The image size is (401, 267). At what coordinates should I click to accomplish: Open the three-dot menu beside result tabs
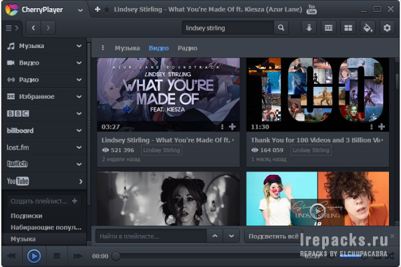pos(103,48)
